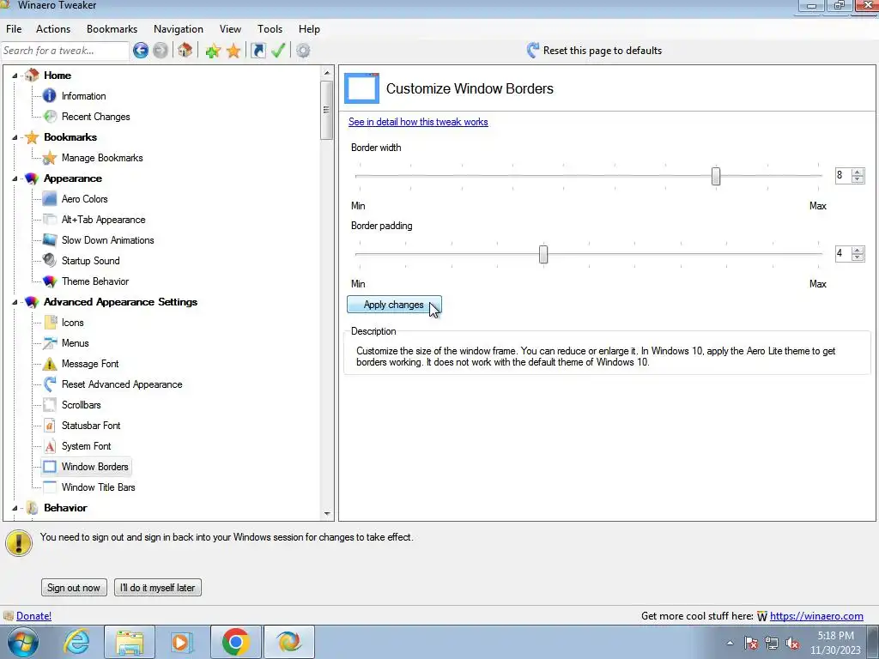Increase the border width spinner value
The height and width of the screenshot is (659, 879).
point(858,172)
